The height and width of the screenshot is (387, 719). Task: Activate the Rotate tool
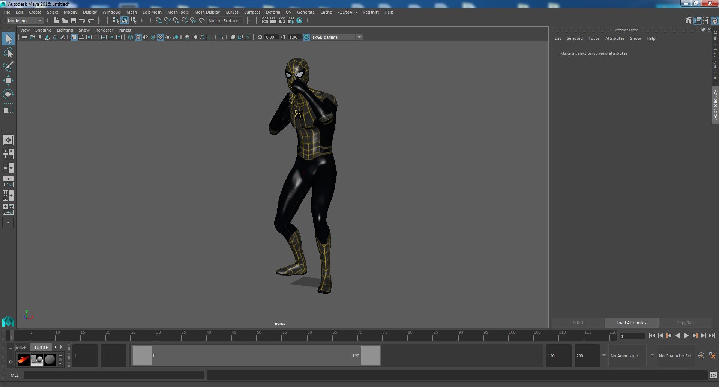tap(8, 94)
